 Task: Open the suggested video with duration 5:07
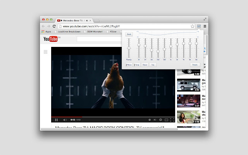click(189, 101)
